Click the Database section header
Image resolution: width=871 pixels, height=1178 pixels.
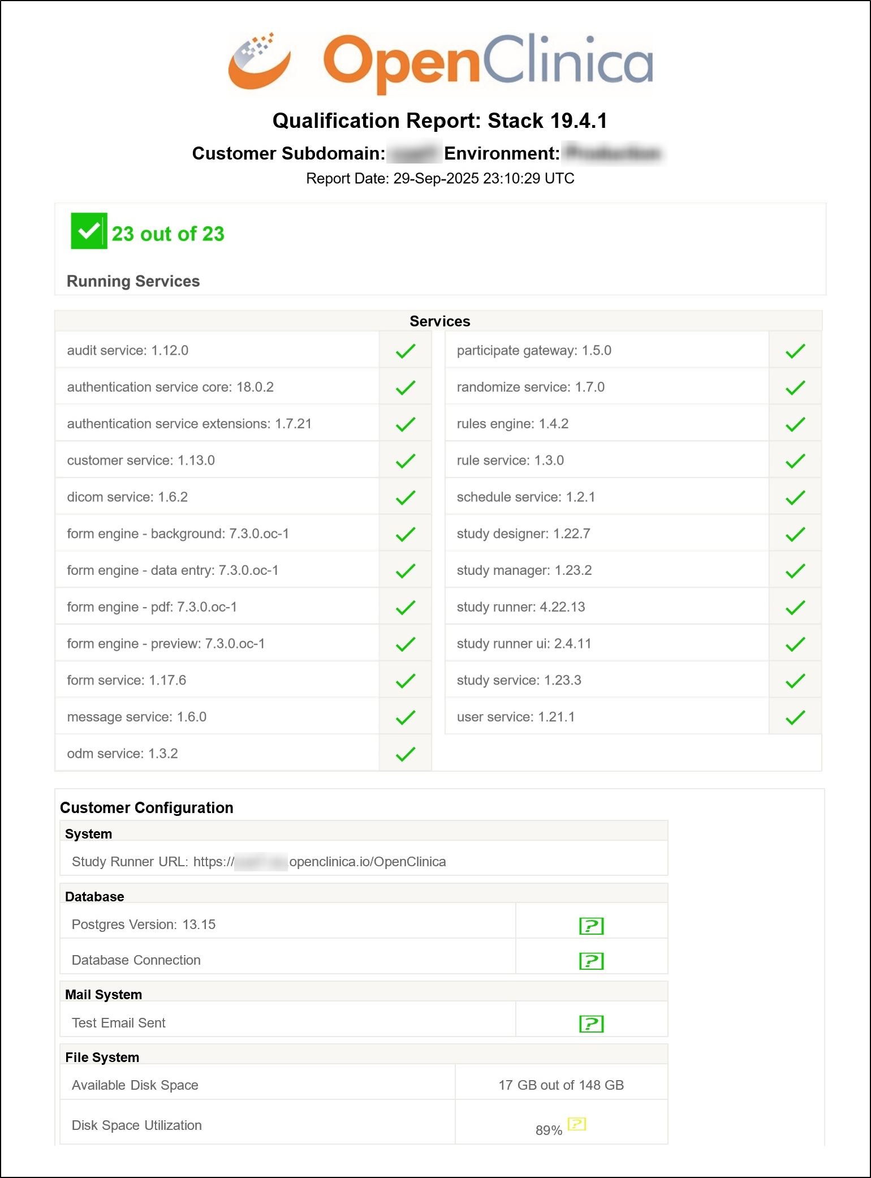point(94,897)
